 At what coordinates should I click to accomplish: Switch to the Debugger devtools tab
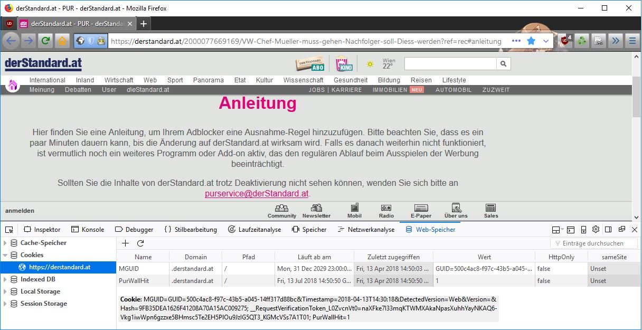134,230
